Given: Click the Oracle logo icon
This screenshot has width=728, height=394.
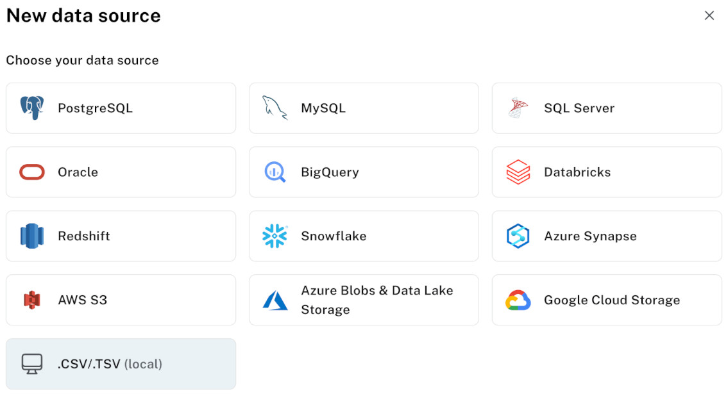Looking at the screenshot, I should point(31,172).
